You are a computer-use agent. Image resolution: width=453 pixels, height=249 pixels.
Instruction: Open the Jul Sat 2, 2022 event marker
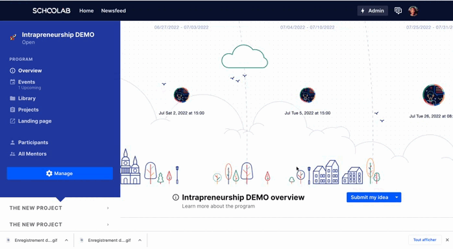182,95
